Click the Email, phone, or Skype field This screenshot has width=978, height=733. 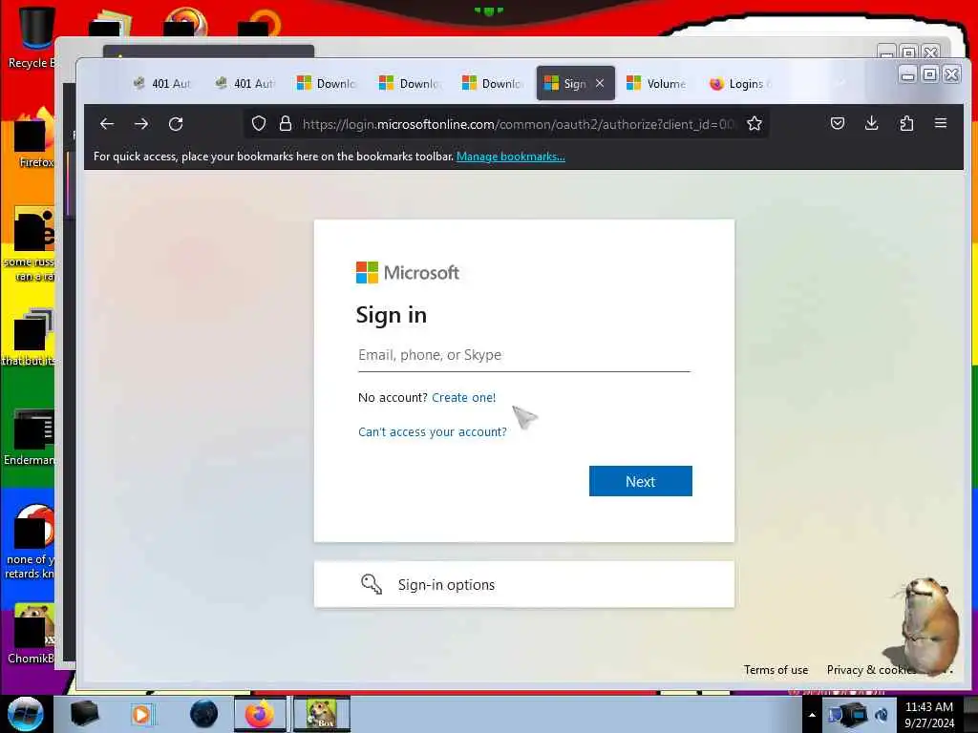[x=524, y=355]
